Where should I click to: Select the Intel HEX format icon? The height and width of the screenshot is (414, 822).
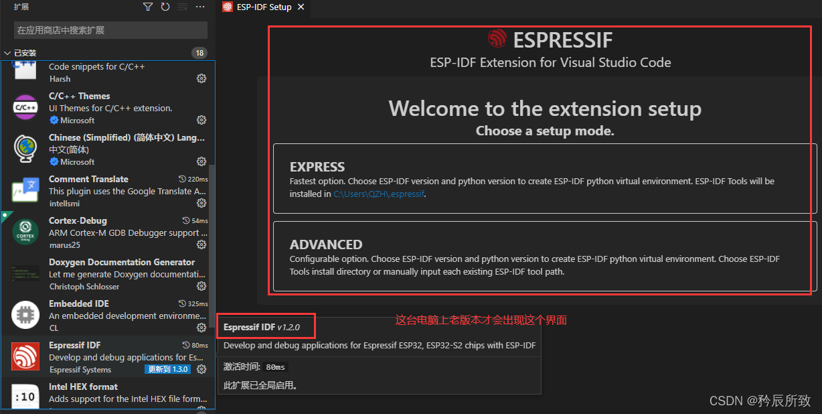tap(25, 397)
